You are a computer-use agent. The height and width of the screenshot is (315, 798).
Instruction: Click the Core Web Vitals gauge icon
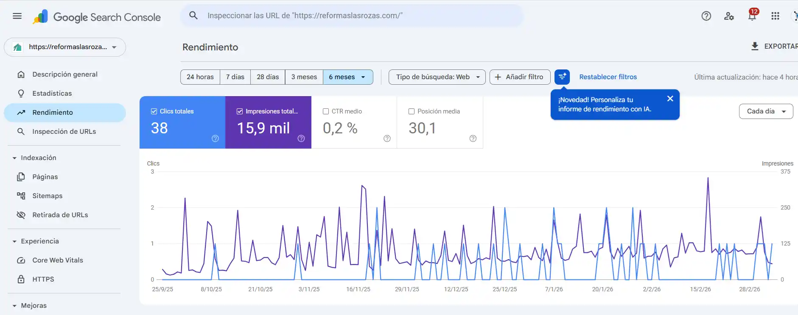[x=21, y=260]
